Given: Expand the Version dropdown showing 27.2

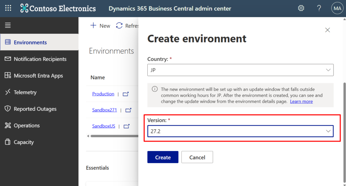Looking at the screenshot, I should tap(240, 131).
